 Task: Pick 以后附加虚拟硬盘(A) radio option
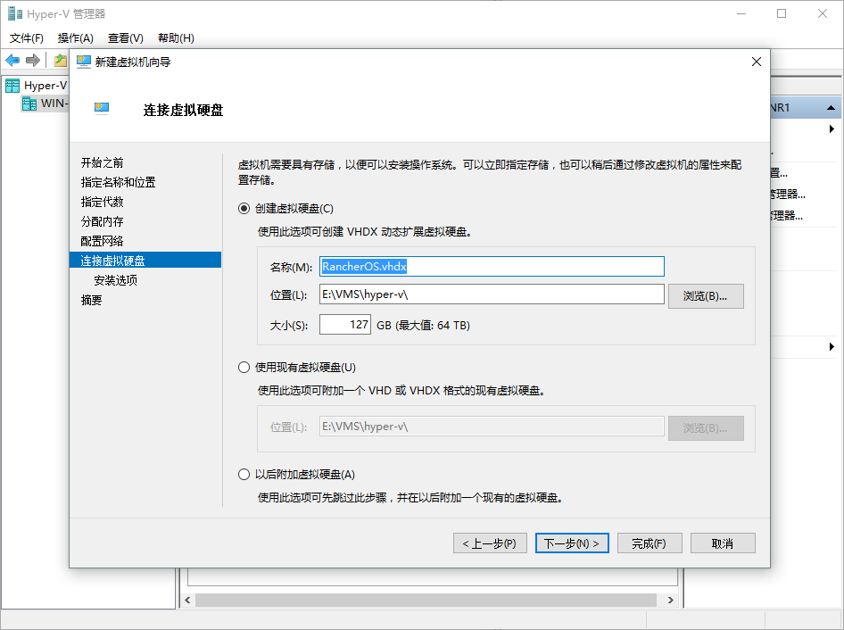pos(244,475)
